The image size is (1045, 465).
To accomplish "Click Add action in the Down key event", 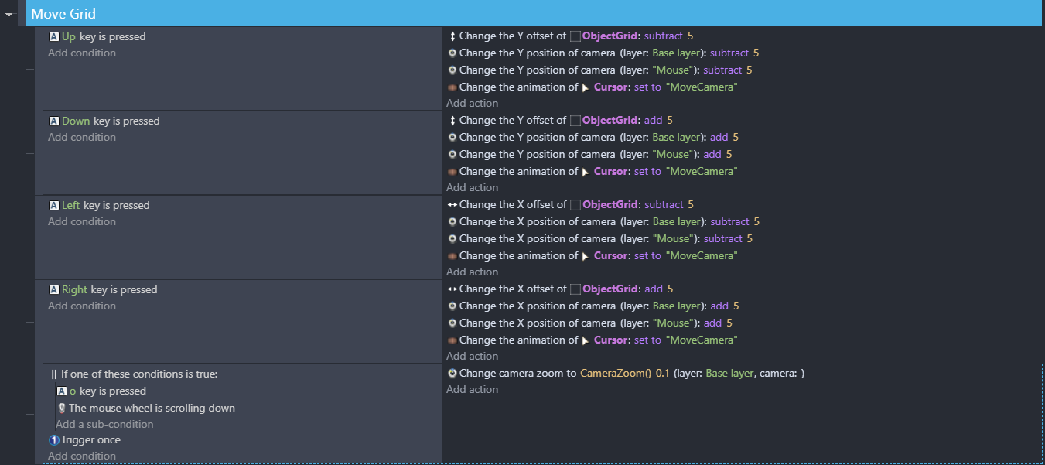I will click(x=472, y=187).
